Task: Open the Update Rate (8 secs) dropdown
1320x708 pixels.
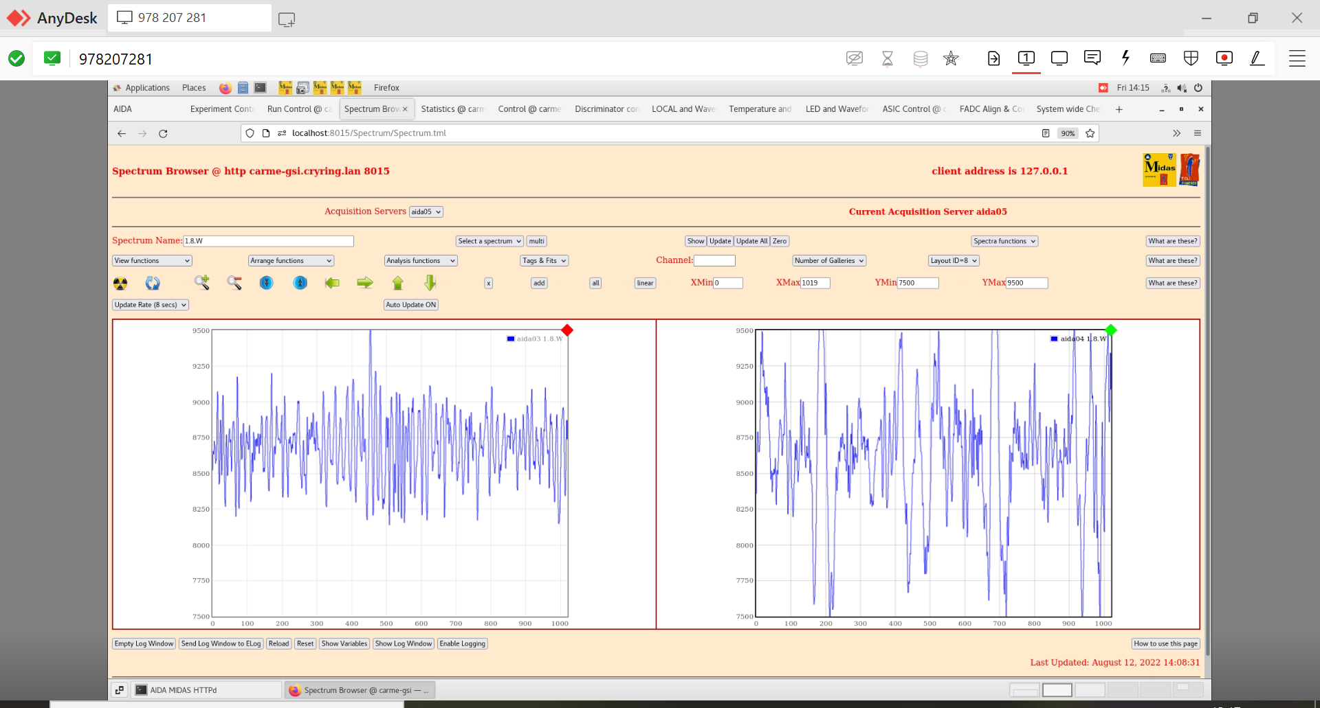Action: (x=151, y=305)
